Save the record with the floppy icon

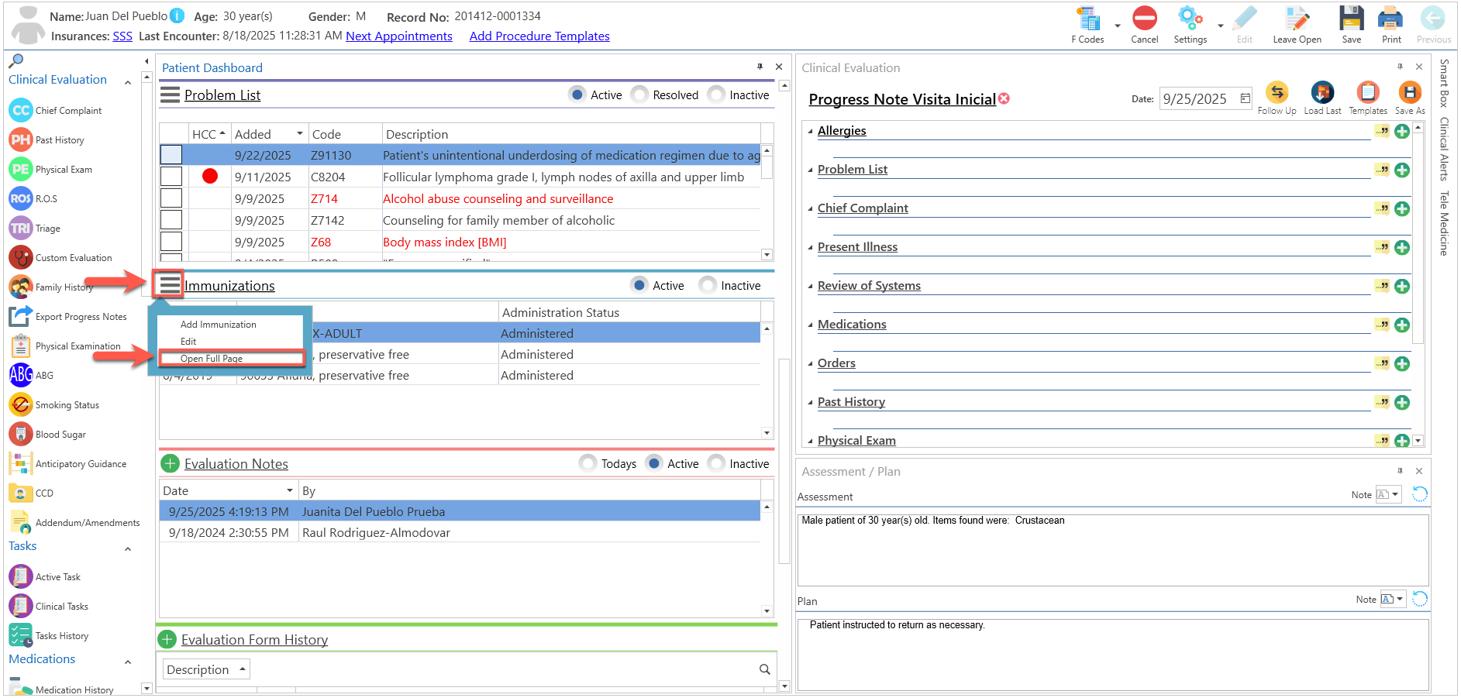[1352, 19]
